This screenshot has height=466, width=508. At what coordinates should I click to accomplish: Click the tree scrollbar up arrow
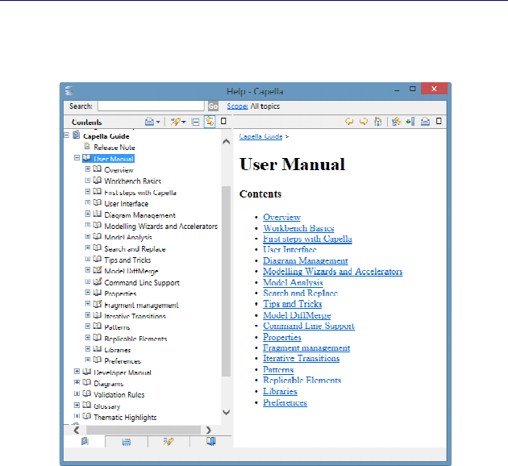226,142
